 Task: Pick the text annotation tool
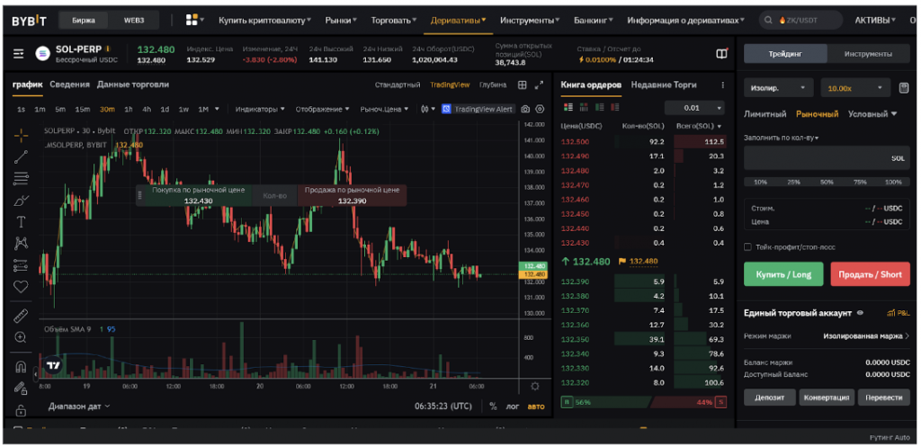pos(22,221)
